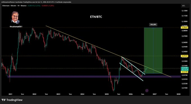The height and width of the screenshot is (104, 191).
Task: Click the 0,01980 price axis value
Action: click(185, 88)
